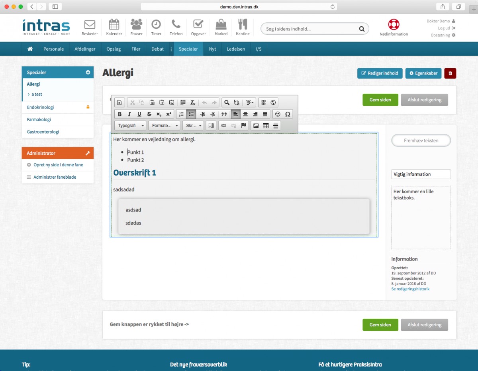Insert a smiley emoticon

click(278, 114)
